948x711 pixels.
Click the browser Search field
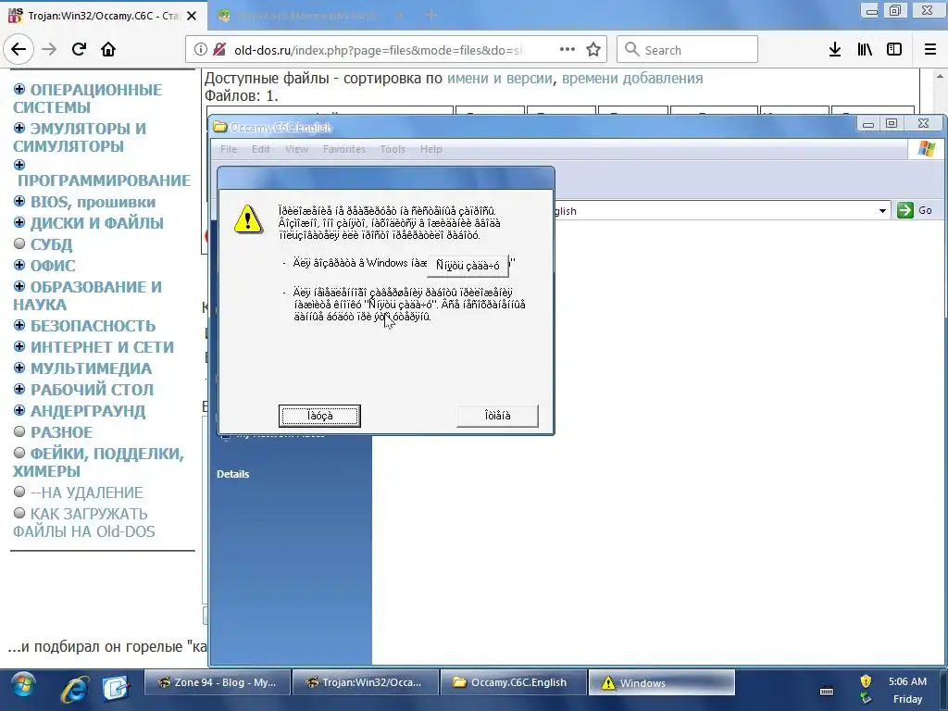point(687,50)
